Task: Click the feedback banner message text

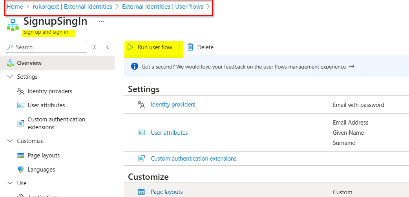Action: tap(244, 67)
